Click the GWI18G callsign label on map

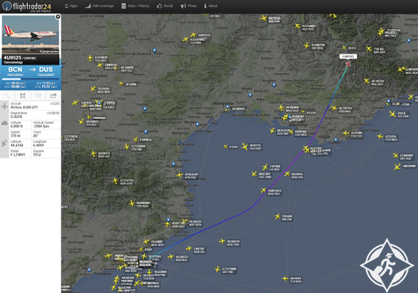click(348, 56)
